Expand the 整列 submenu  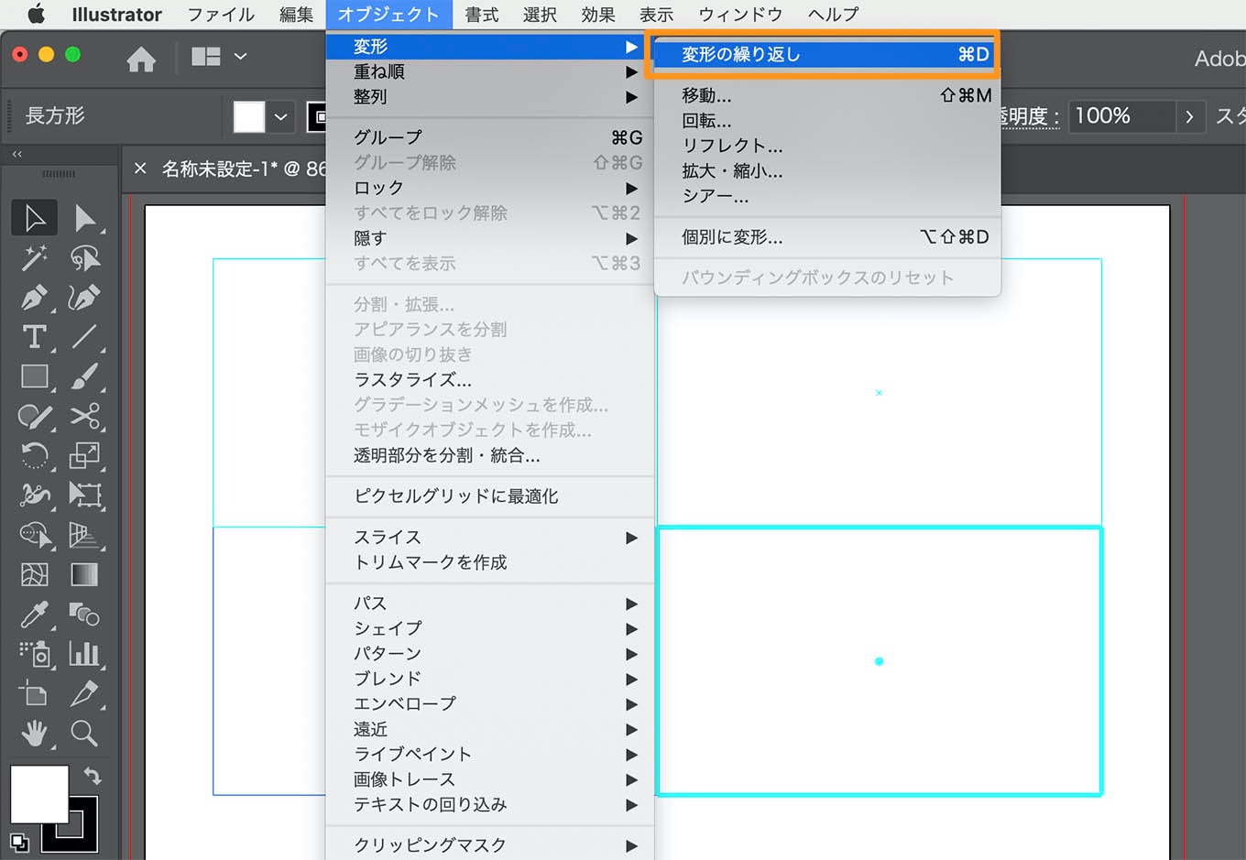pyautogui.click(x=490, y=96)
